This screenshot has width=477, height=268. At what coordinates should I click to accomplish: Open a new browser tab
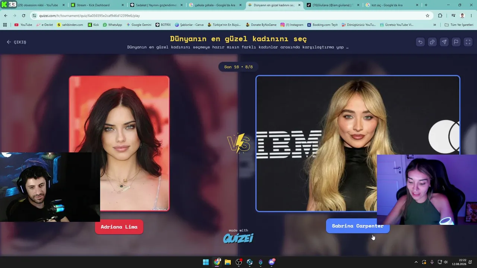pyautogui.click(x=426, y=5)
